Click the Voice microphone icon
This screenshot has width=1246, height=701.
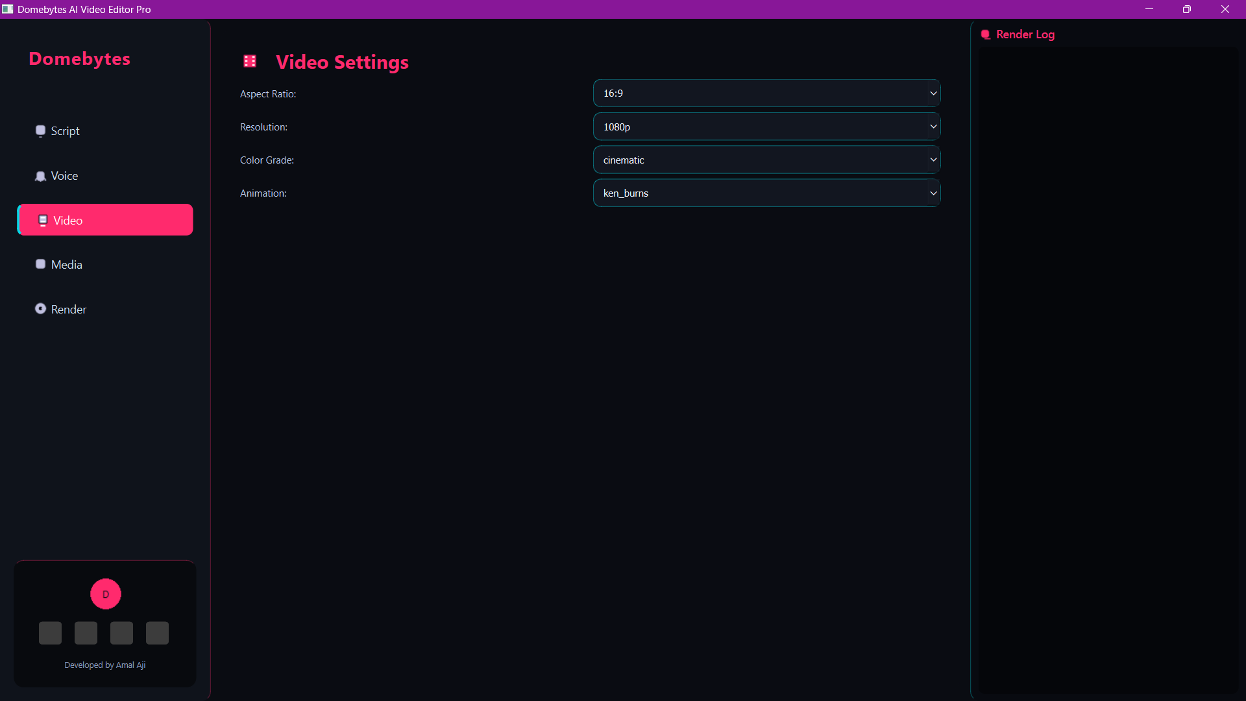[40, 175]
